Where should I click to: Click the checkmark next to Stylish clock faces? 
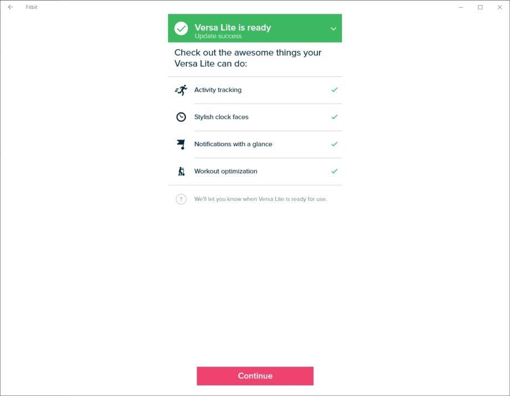(334, 117)
